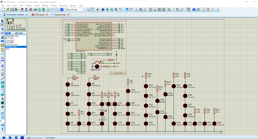Viewport: 258px width, 139px height.
Task: Start the simulation with Play button
Action: pos(5,137)
